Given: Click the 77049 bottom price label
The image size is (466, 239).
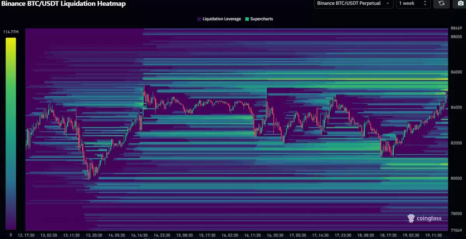Looking at the screenshot, I should (x=456, y=230).
